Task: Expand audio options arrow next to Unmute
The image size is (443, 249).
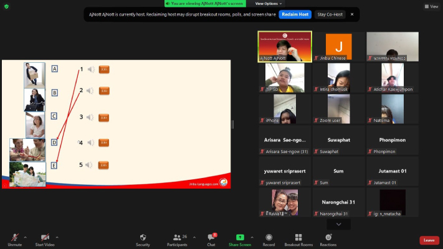Action: click(x=25, y=237)
